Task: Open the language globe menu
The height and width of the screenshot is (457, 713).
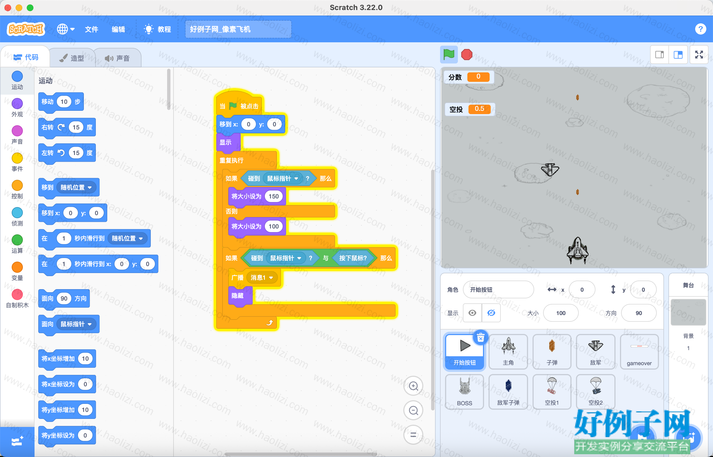Action: pos(66,29)
